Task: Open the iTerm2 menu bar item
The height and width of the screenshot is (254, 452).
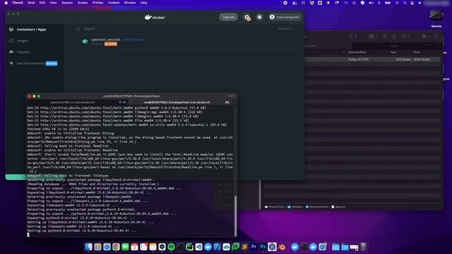Action: click(x=18, y=3)
